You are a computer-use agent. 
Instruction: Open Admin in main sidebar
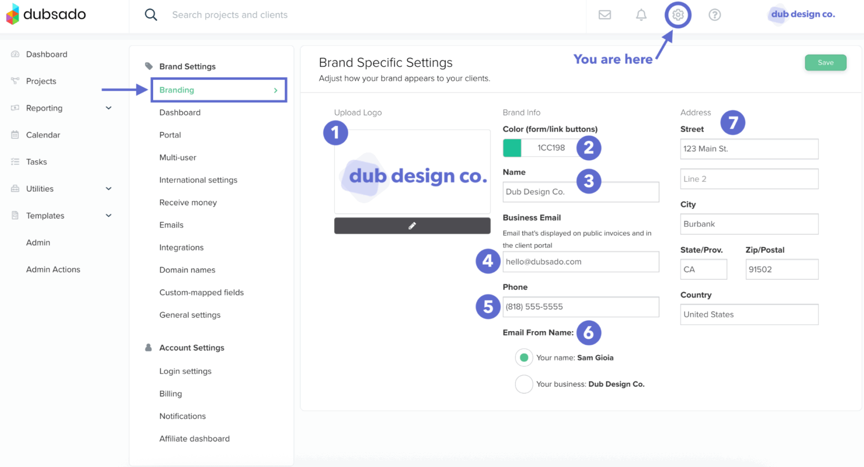click(38, 242)
